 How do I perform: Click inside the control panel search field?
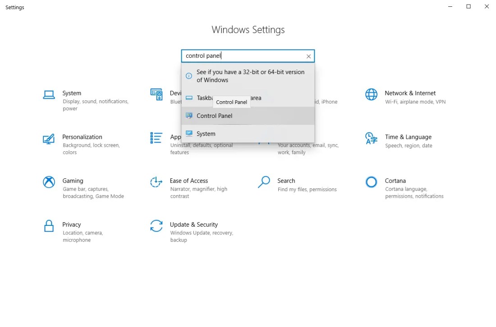point(243,56)
